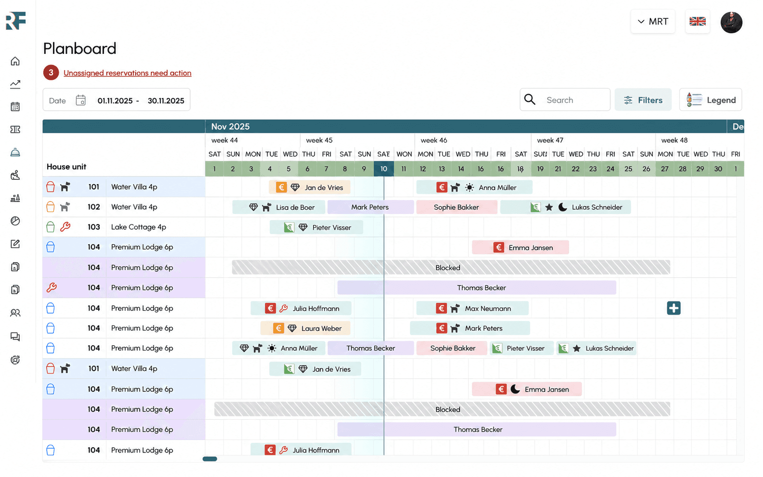Open the Home icon in the sidebar
The height and width of the screenshot is (477, 763).
(15, 61)
